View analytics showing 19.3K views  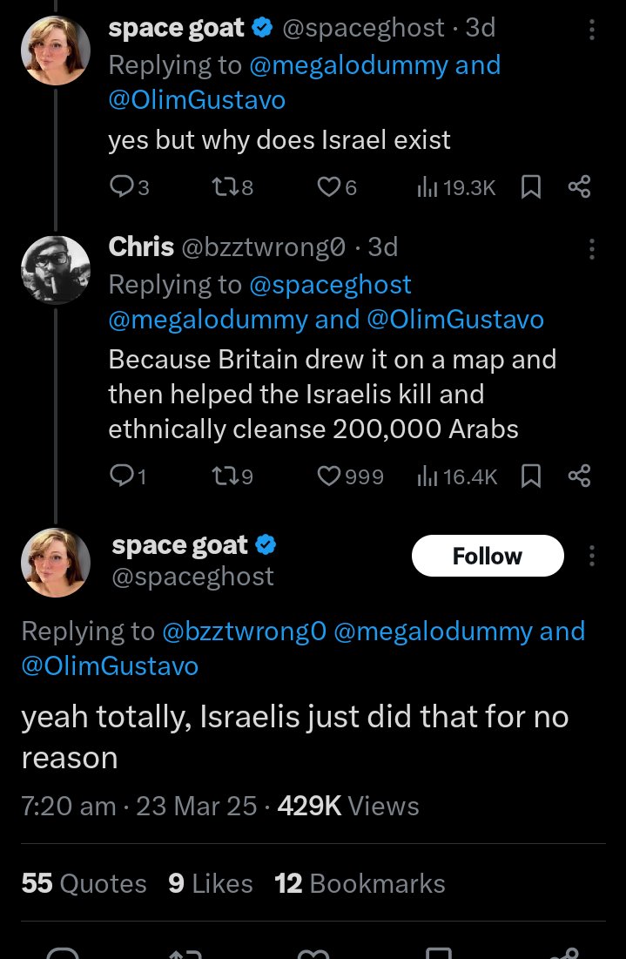coord(456,187)
